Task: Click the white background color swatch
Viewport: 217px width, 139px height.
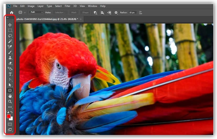Action: [11, 119]
